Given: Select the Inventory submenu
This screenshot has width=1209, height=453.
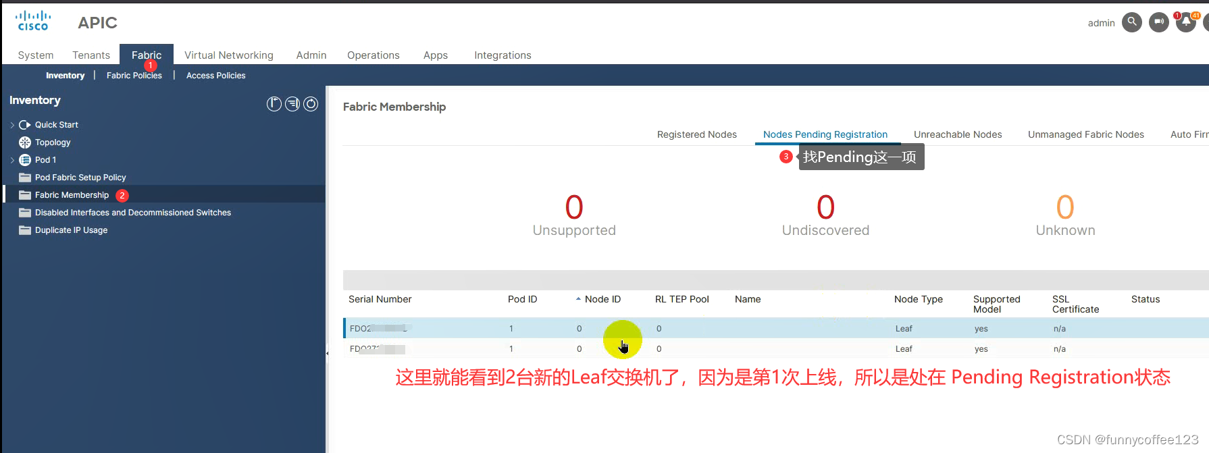Looking at the screenshot, I should [66, 76].
